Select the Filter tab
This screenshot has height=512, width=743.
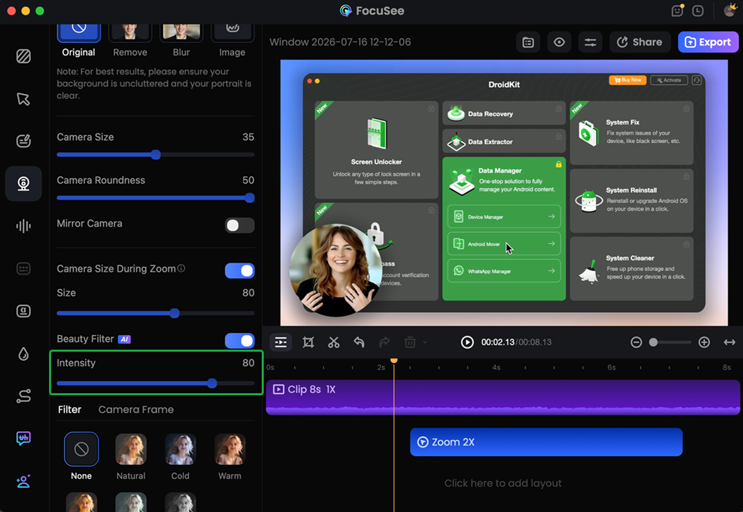(x=70, y=410)
